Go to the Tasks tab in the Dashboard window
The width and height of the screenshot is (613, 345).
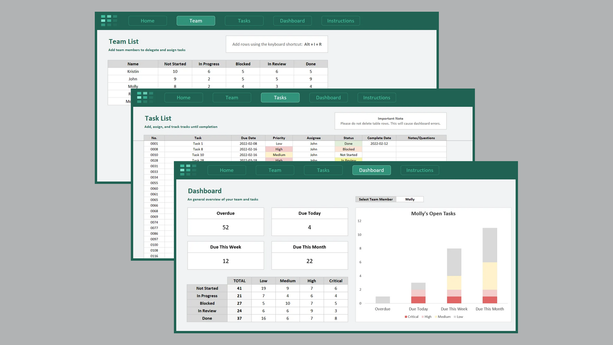tap(323, 170)
